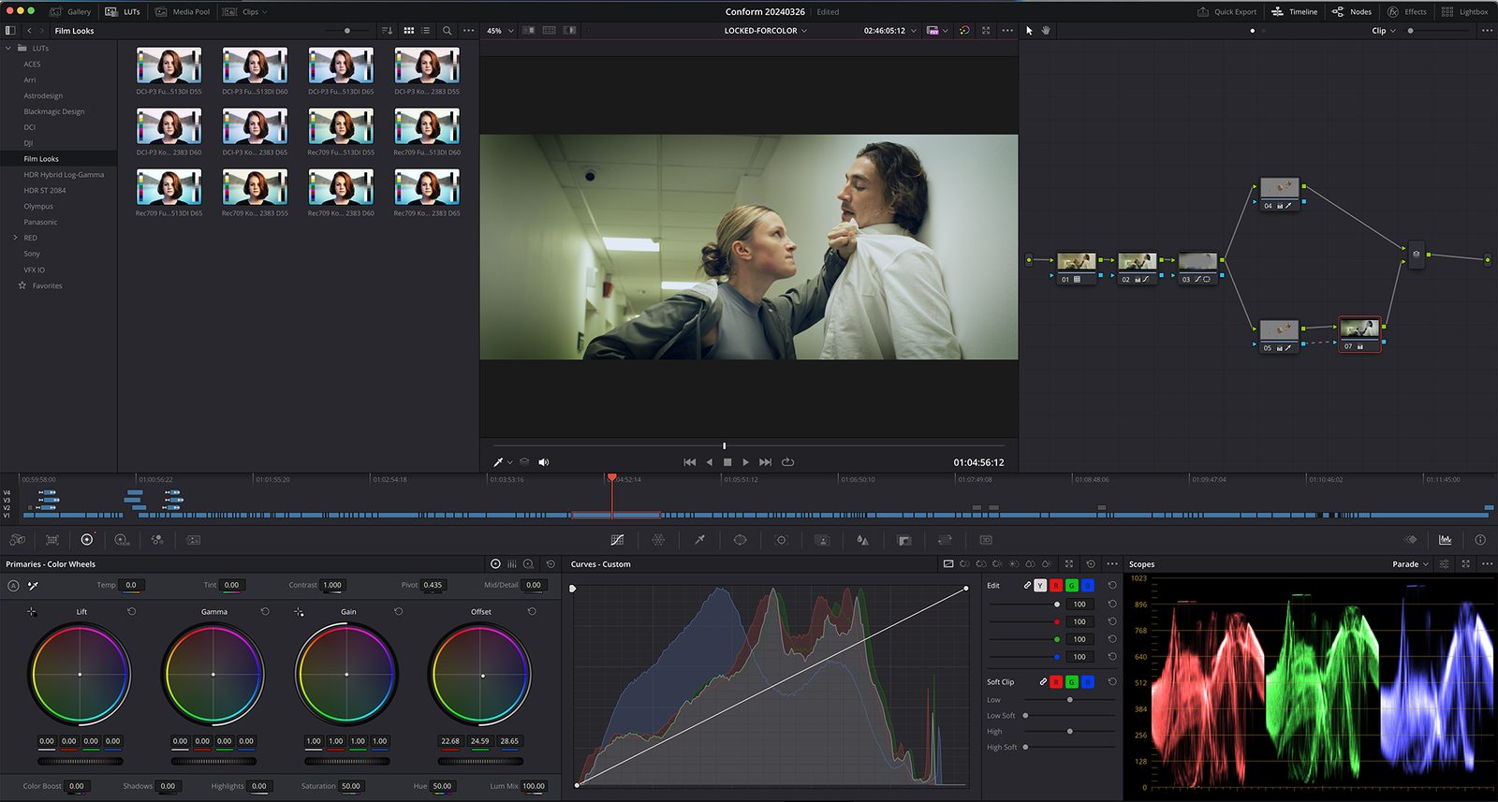Select the Qualifier eyedropper palette
1498x802 pixels.
pyautogui.click(x=699, y=540)
